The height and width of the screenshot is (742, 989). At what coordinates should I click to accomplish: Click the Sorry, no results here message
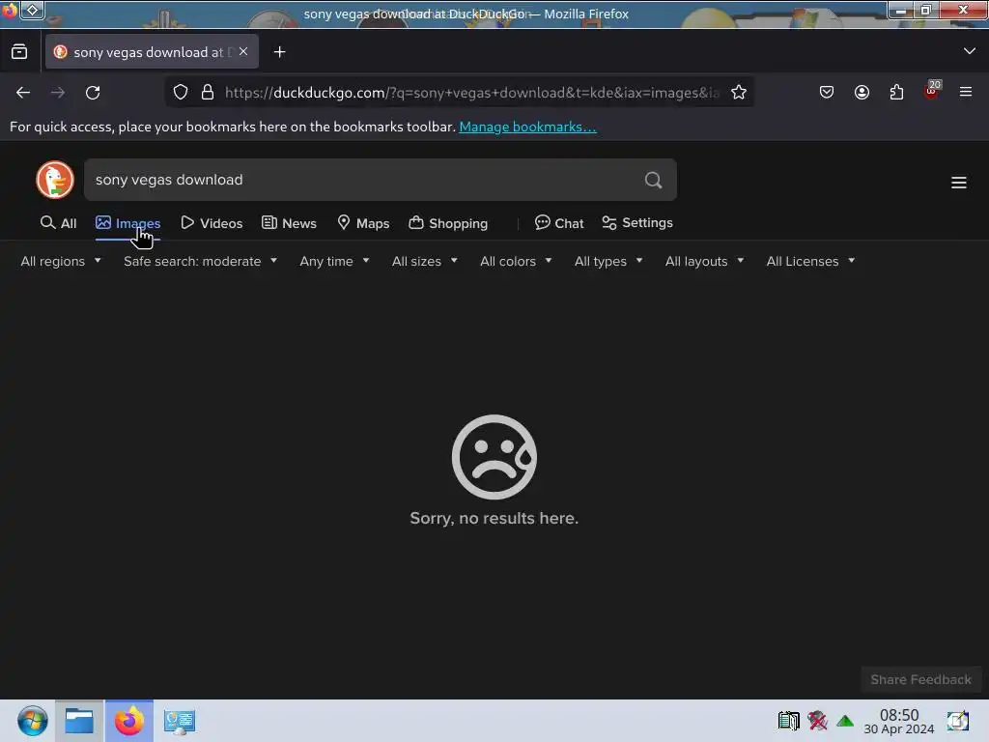tap(494, 518)
